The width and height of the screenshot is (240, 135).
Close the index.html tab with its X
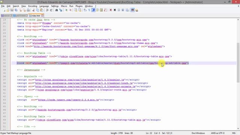pyautogui.click(x=42, y=15)
